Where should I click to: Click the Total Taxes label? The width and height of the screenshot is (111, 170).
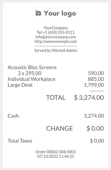[20, 141]
